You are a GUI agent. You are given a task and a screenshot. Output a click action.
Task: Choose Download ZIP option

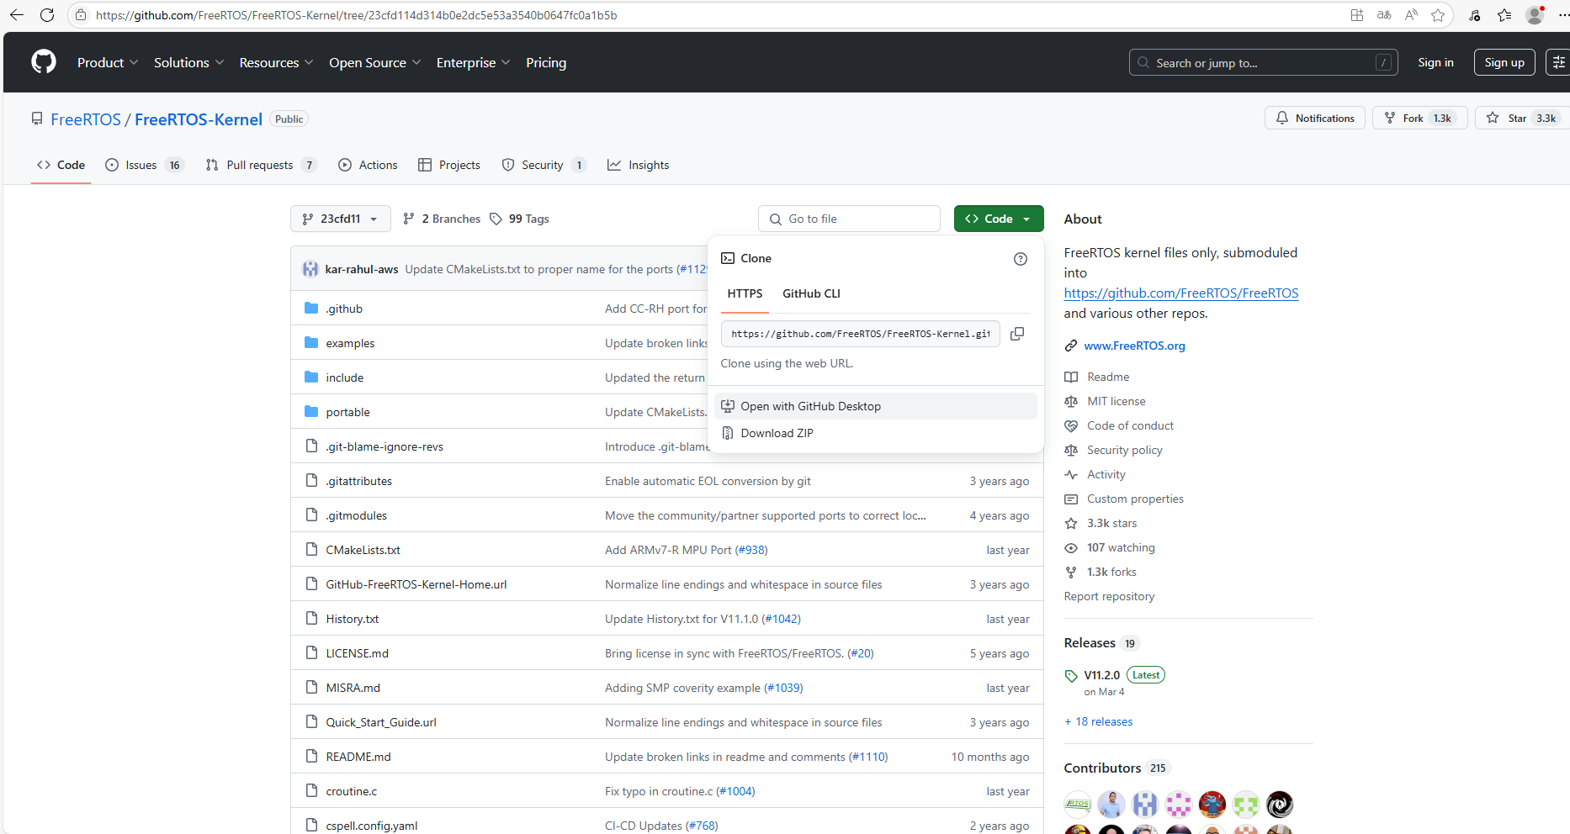pos(875,433)
